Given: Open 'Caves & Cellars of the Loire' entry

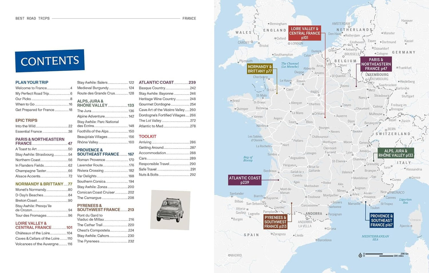Looking at the screenshot, I should pos(44,239).
